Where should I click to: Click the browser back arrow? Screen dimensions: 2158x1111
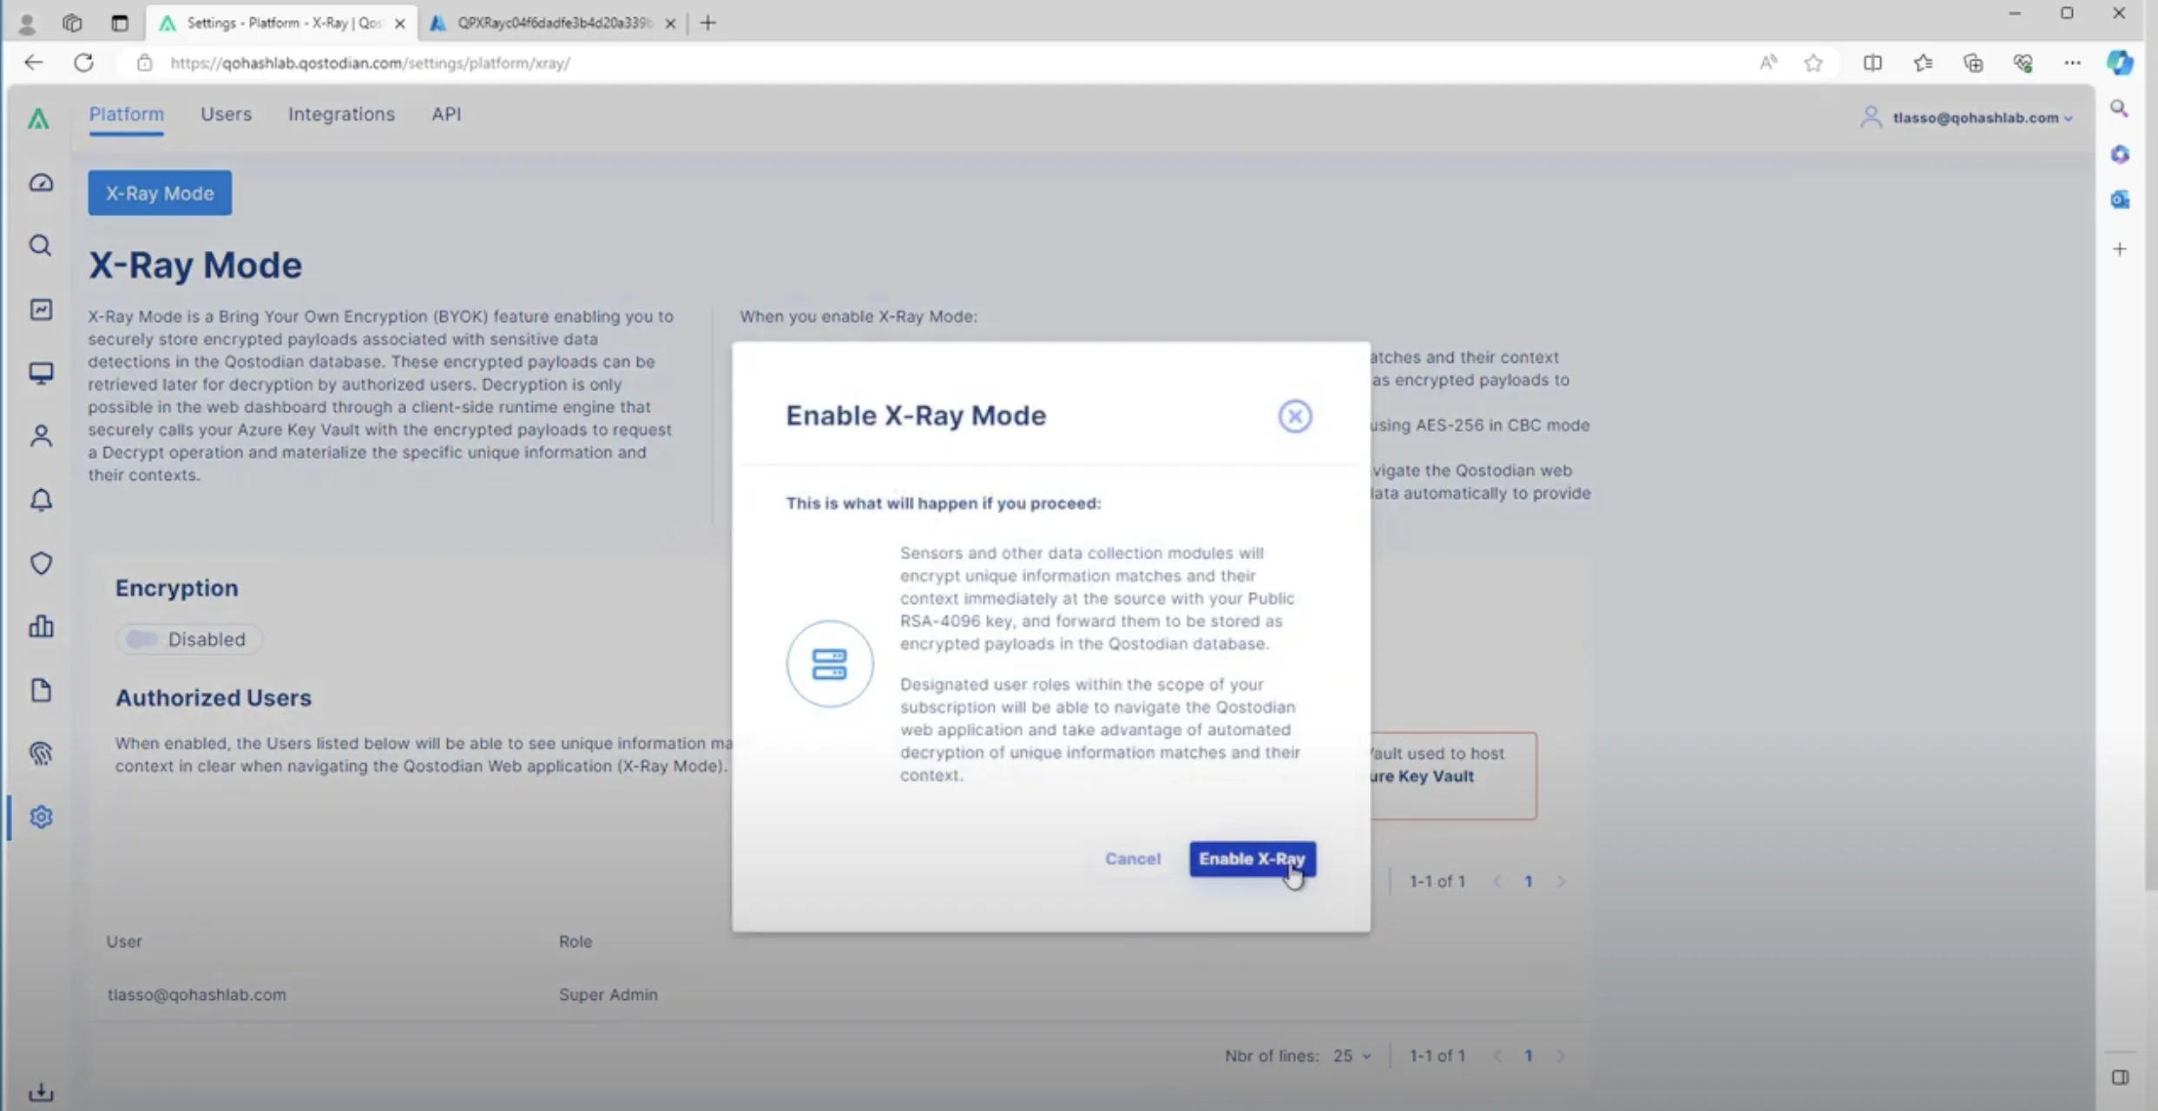33,62
